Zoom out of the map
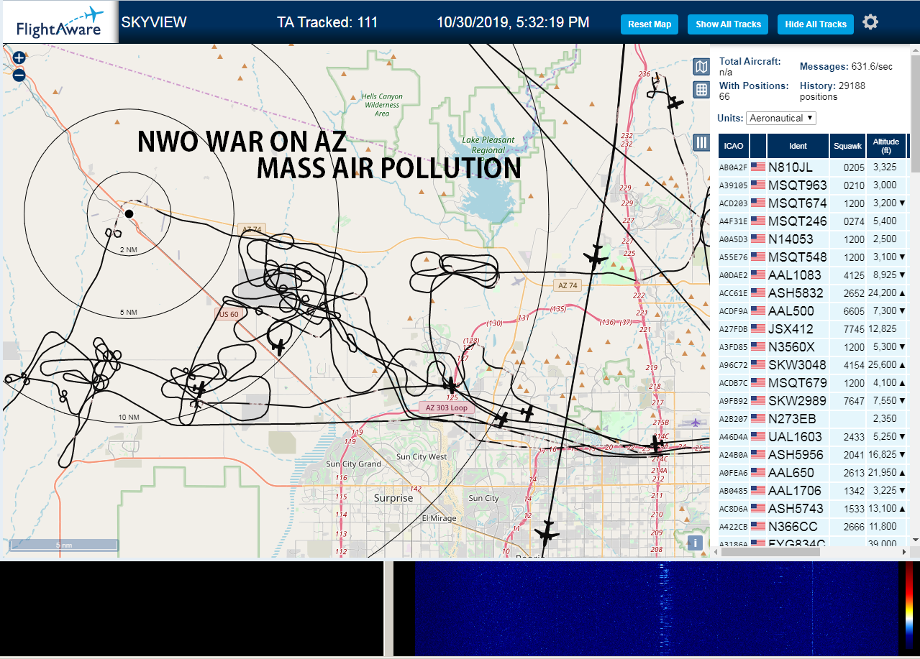920x659 pixels. (19, 75)
